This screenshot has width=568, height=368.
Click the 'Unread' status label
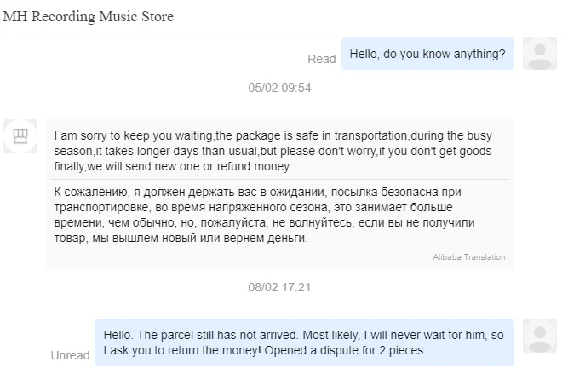(x=70, y=354)
